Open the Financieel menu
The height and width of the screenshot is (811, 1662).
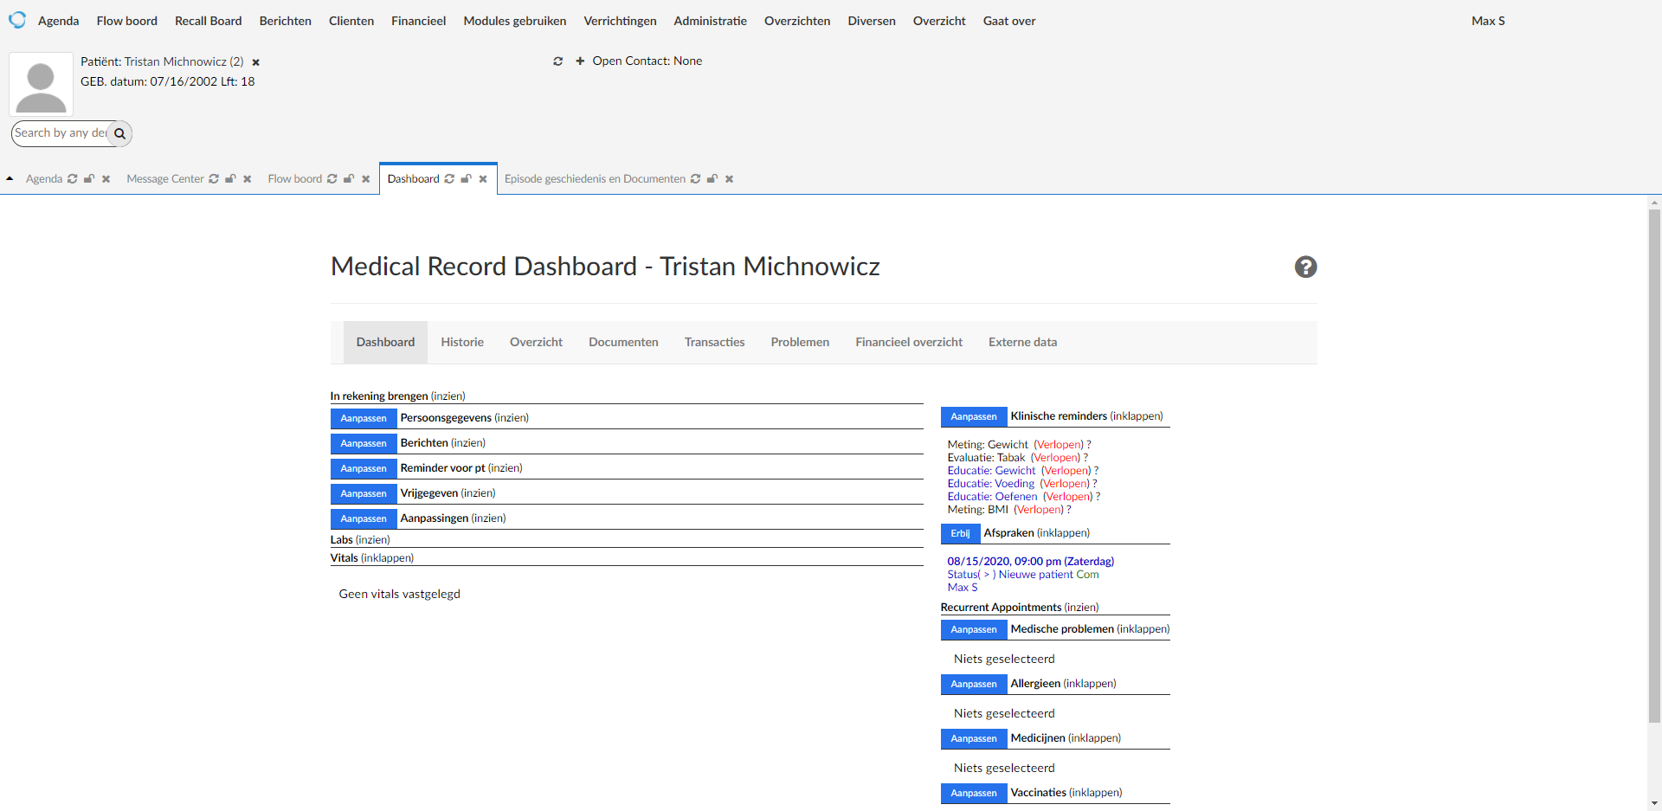click(x=418, y=21)
